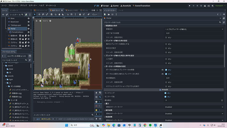
Task: Run the project with play button
Action: (189, 6)
